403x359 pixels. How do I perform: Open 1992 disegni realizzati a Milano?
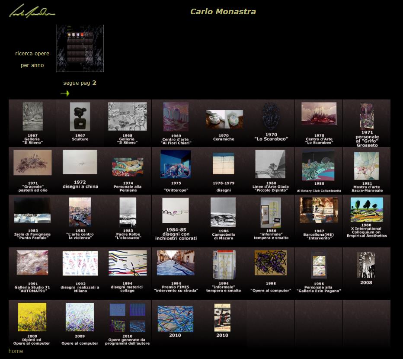[80, 263]
